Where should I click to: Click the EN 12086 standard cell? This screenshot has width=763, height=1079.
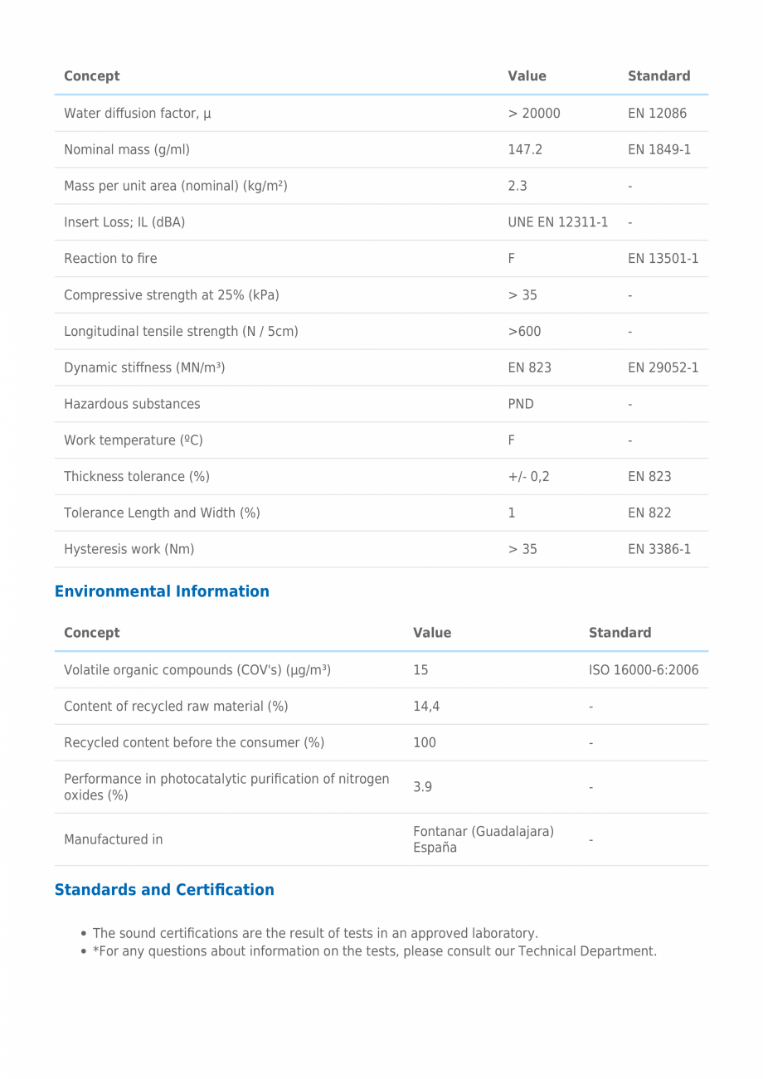pos(657,113)
